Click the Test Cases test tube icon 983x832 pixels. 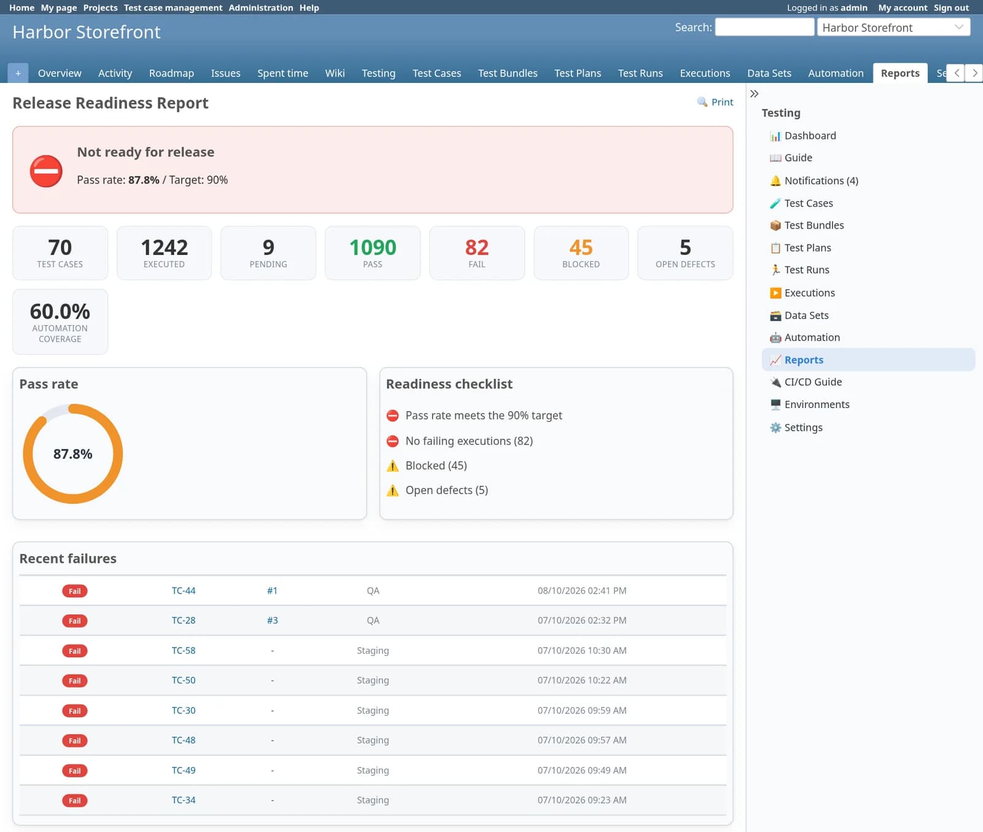(x=775, y=203)
